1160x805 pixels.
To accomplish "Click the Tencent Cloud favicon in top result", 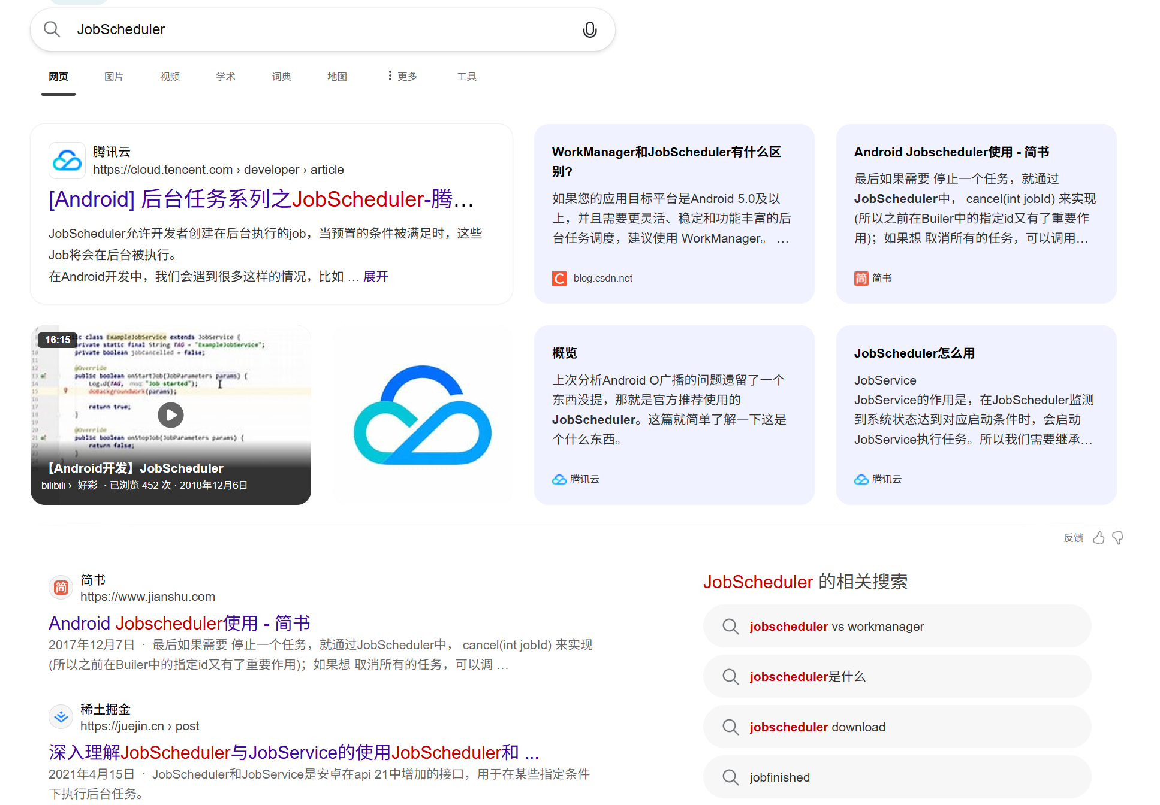I will tap(67, 161).
